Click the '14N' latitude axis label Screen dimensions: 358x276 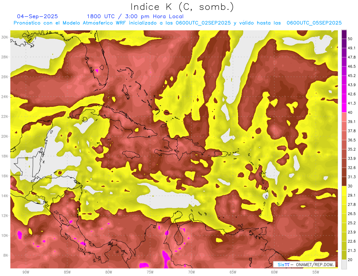[x=4, y=196]
